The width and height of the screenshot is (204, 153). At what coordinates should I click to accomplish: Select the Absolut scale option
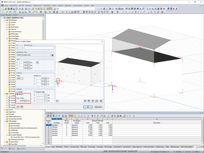[x=18, y=94]
